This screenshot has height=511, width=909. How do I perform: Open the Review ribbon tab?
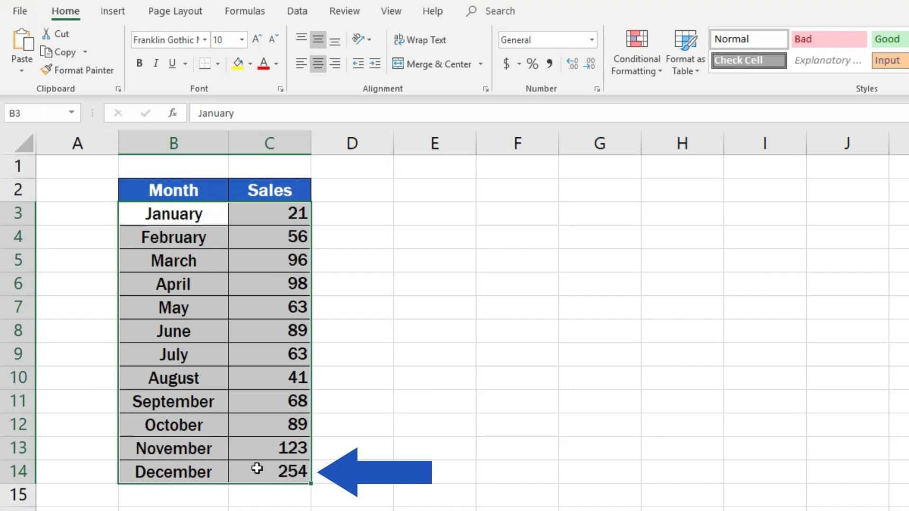(x=344, y=10)
